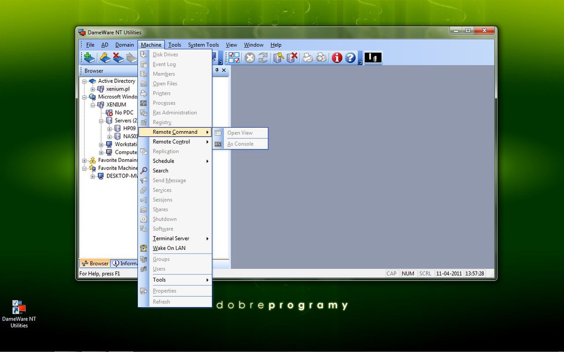Click the grey circle stop toolbar icon
The height and width of the screenshot is (352, 564).
point(250,58)
